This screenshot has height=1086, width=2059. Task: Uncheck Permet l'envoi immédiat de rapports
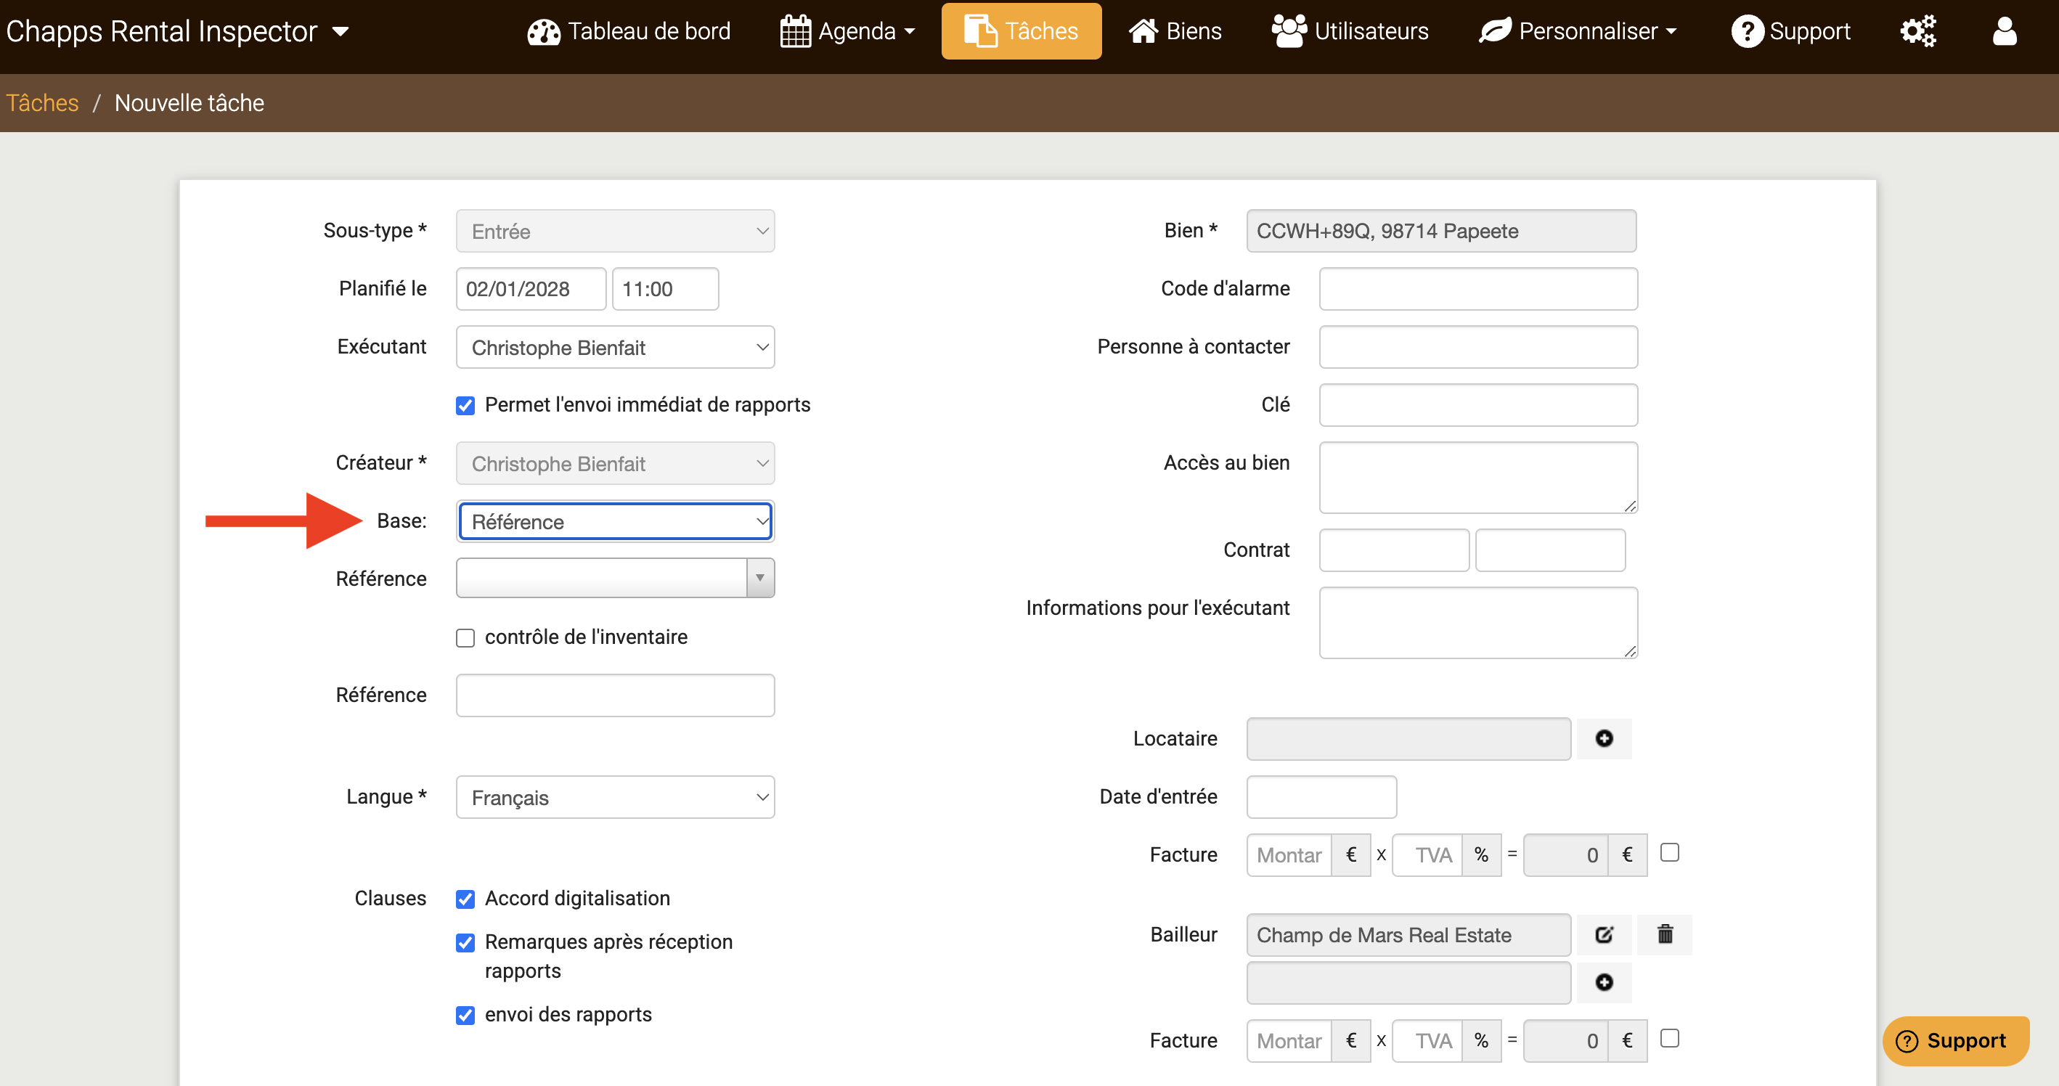click(x=465, y=405)
